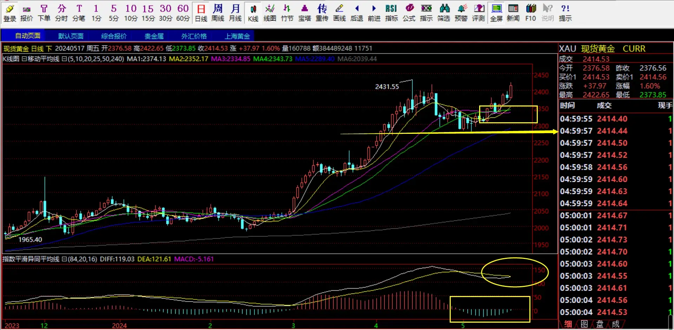Open the 提示 tips icon

pyautogui.click(x=565, y=13)
